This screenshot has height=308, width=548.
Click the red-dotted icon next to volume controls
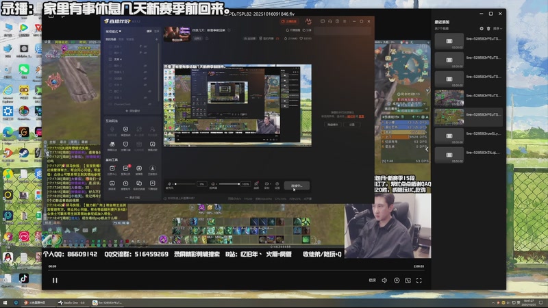click(x=256, y=185)
